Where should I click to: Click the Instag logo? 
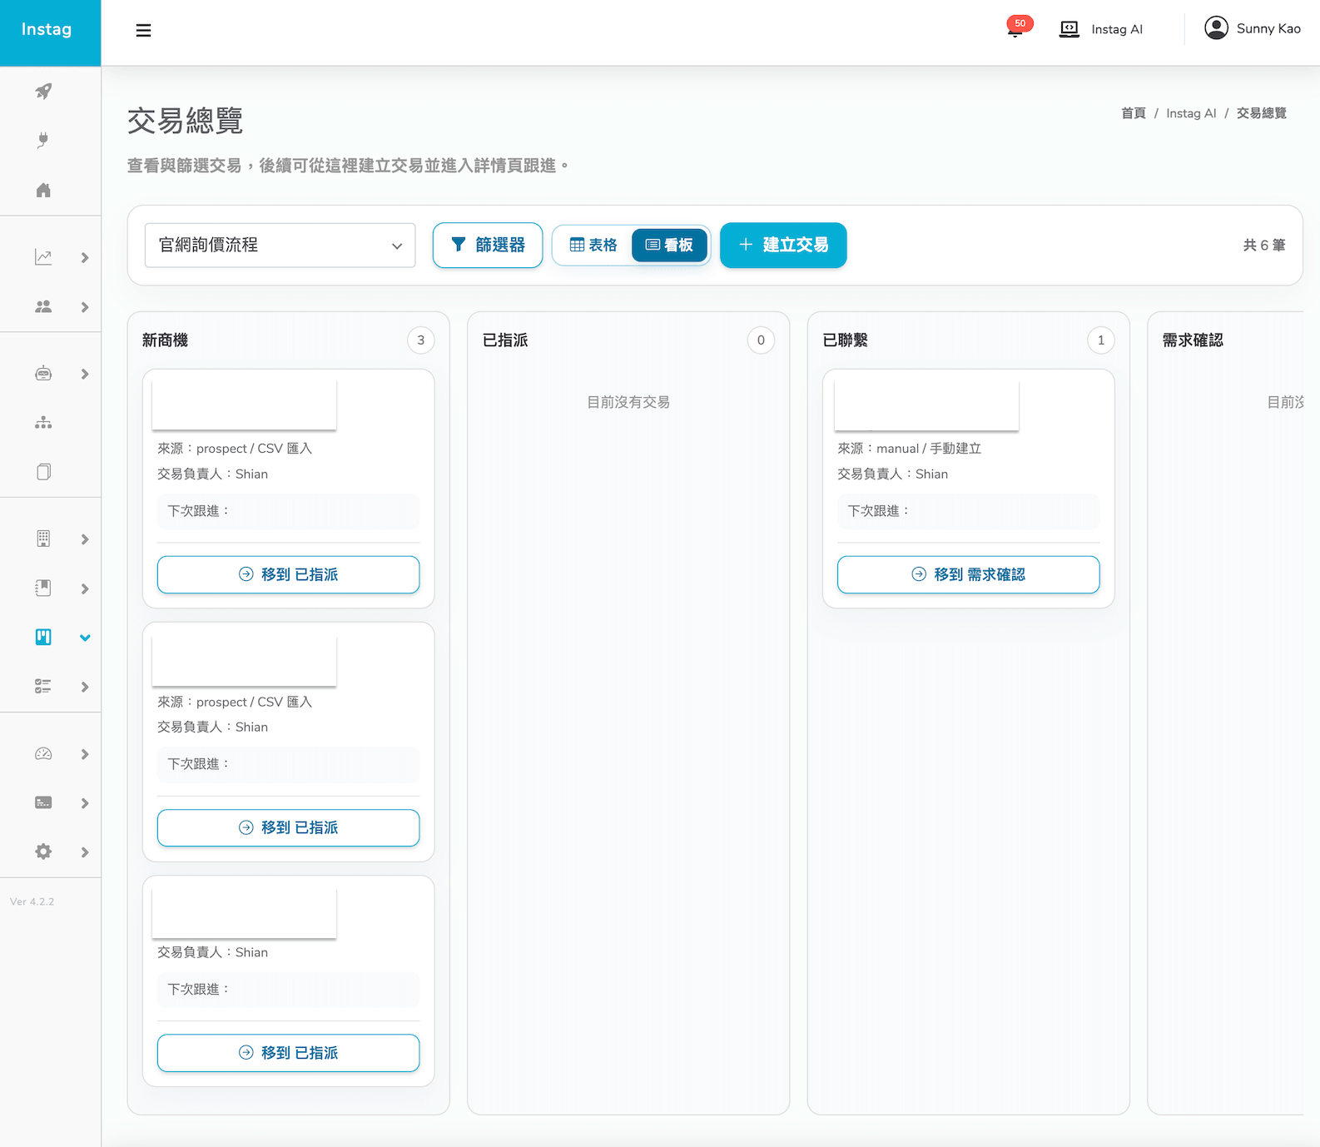(x=47, y=29)
